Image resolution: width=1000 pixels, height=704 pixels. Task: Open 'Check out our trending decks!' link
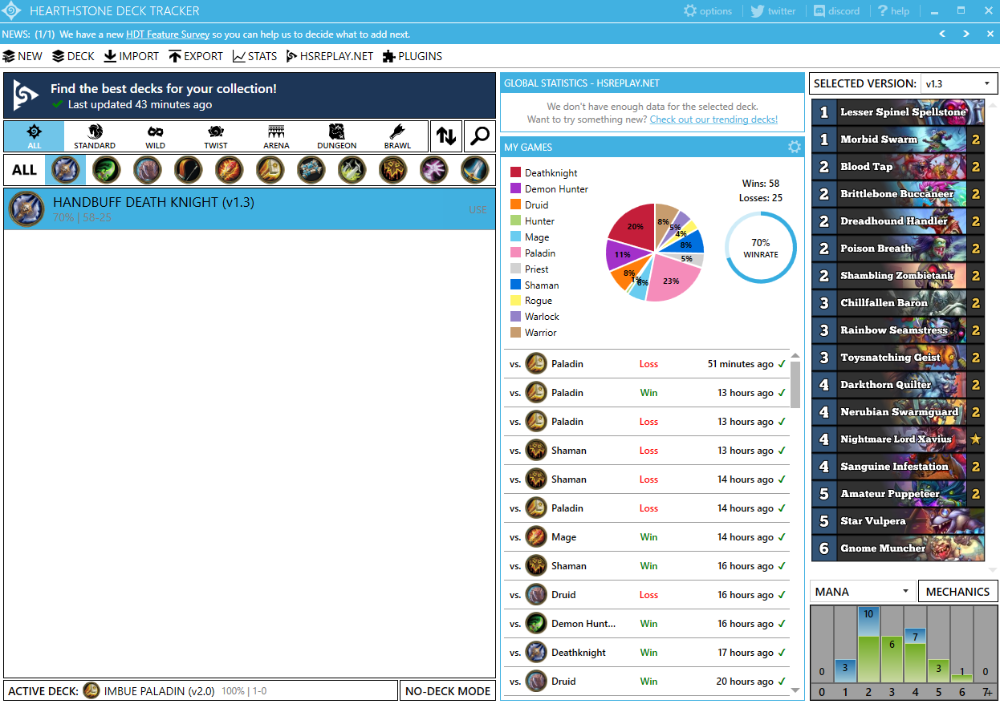[x=713, y=119]
